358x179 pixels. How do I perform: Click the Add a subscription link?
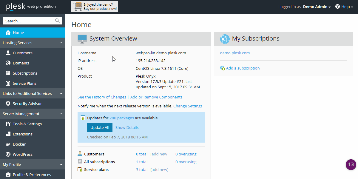tap(243, 68)
